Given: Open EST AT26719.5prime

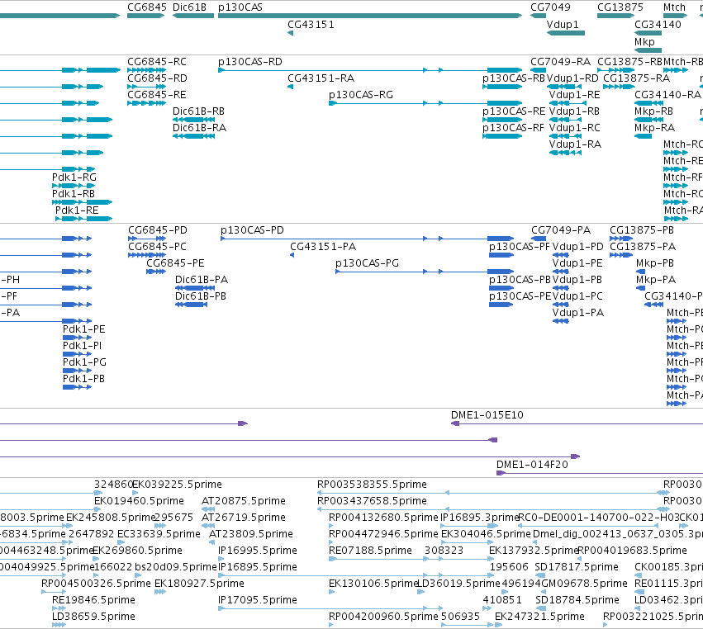Looking at the screenshot, I should tap(244, 517).
